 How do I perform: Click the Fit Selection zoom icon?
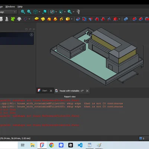point(29,12)
